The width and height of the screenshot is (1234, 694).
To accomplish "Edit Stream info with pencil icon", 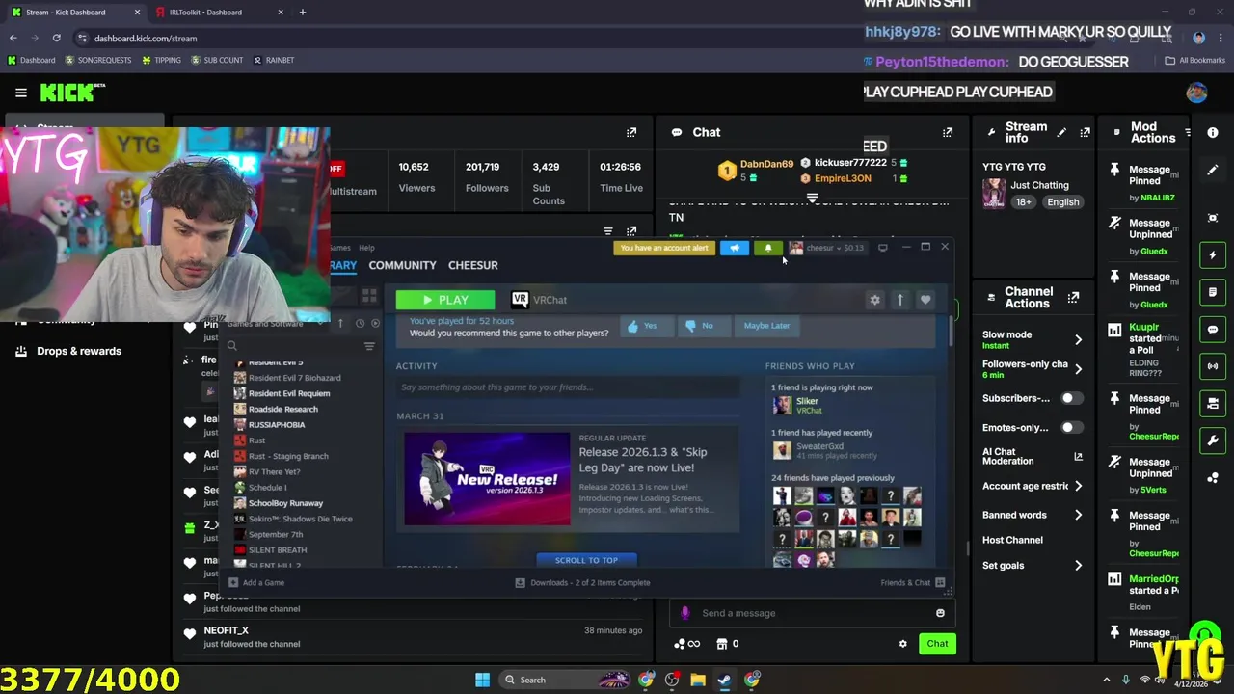I will [x=1061, y=132].
